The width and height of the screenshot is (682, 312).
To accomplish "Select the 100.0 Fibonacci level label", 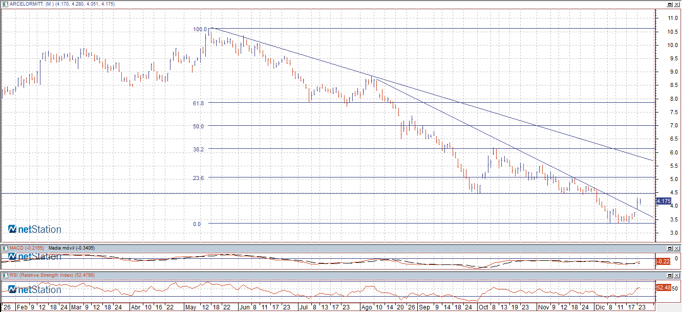I will (199, 29).
